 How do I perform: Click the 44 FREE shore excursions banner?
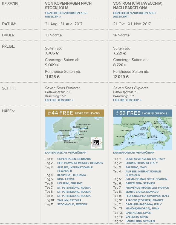[74, 113]
